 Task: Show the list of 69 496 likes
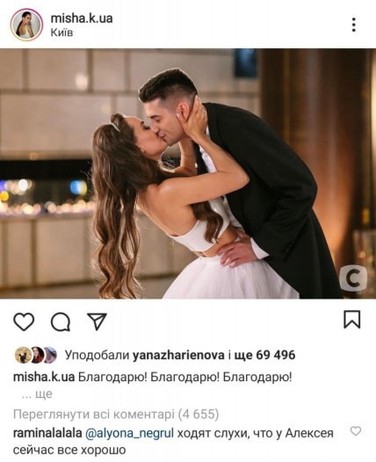tap(264, 355)
